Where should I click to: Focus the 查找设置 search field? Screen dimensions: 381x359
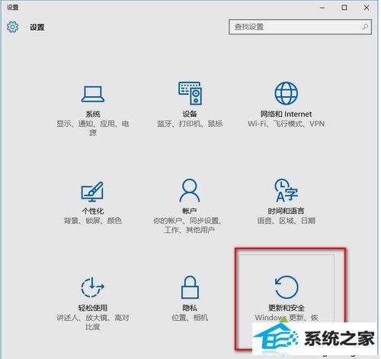click(300, 27)
